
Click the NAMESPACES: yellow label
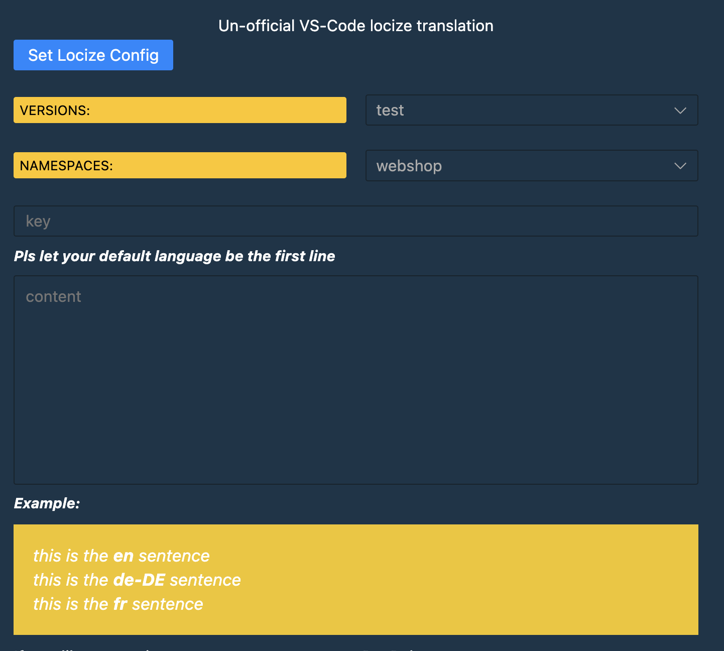(180, 165)
